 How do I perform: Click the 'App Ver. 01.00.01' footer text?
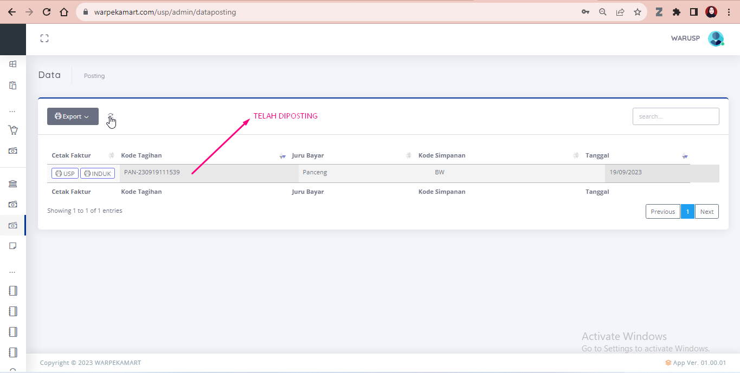pyautogui.click(x=699, y=363)
